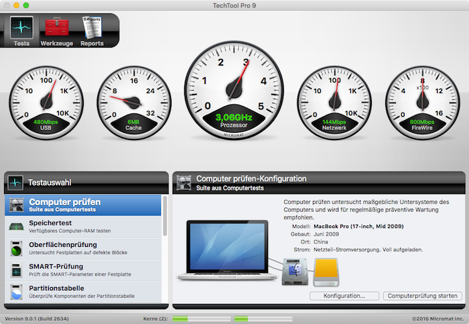The image size is (469, 324).
Task: Click the Computer prüfen list icon
Action: pos(17,205)
